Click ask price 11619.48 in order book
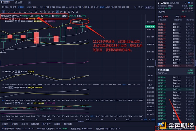 click(x=162, y=24)
